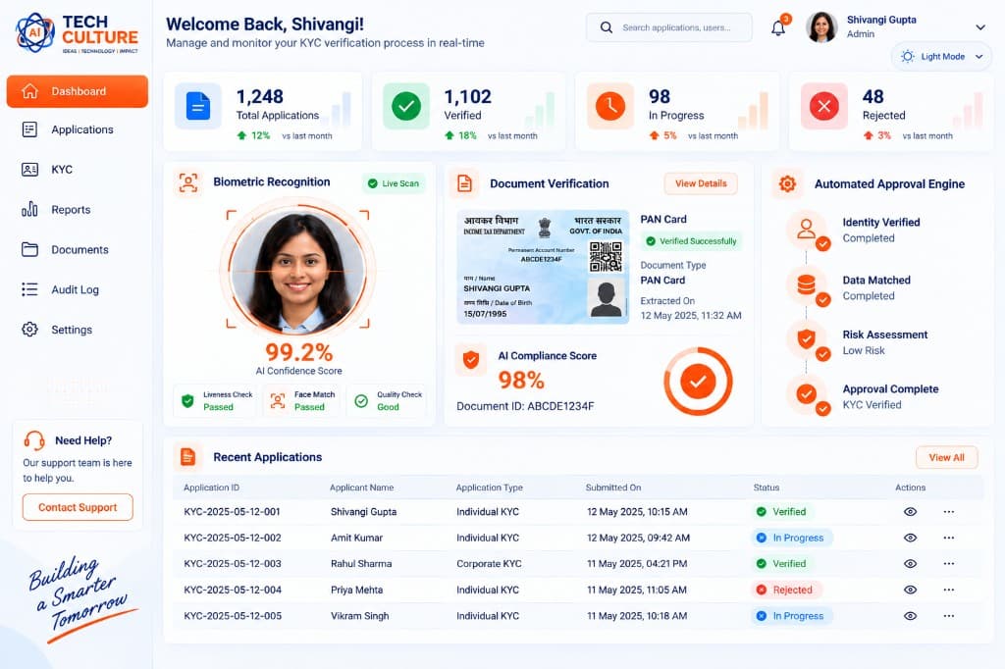View Vikram Singh application via eye icon

(x=910, y=616)
